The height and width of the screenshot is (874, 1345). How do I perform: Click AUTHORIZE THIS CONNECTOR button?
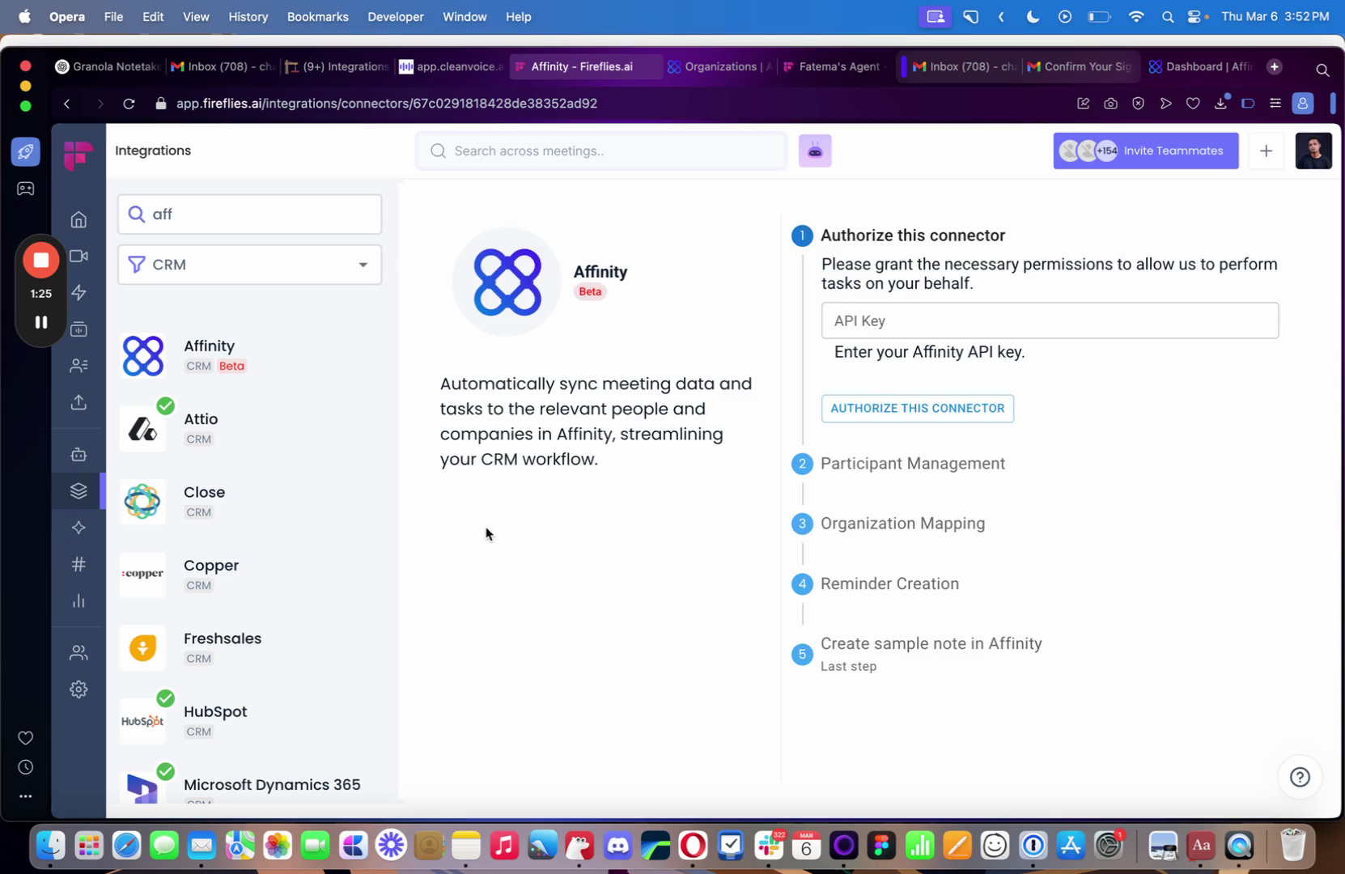(917, 408)
